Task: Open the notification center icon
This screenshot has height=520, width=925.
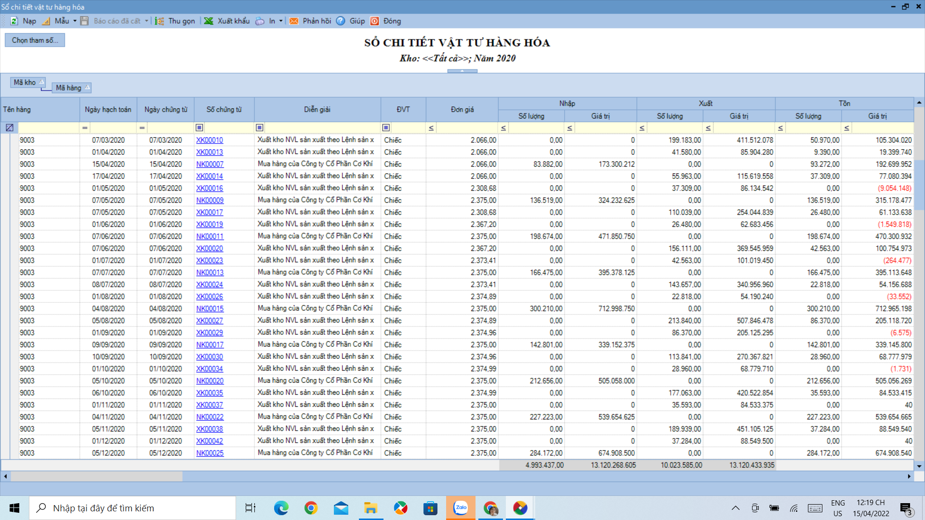Action: pyautogui.click(x=906, y=508)
